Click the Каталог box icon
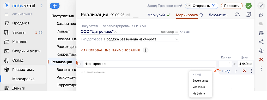Image resolution: width=267 pixels, height=100 pixels. click(x=7, y=42)
